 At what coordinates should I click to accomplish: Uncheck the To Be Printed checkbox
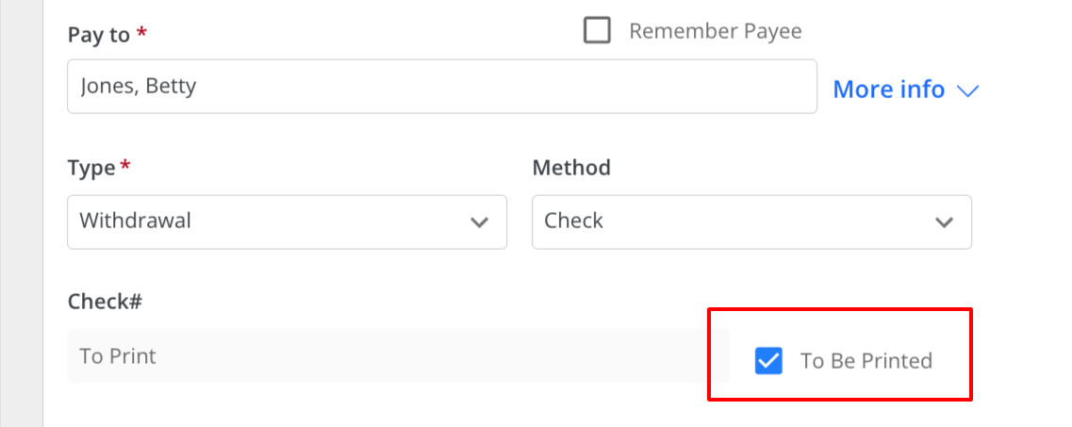point(768,361)
